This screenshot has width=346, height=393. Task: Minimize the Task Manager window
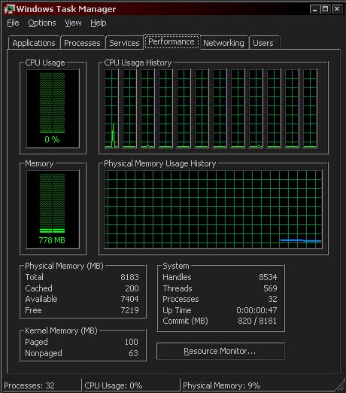314,9
